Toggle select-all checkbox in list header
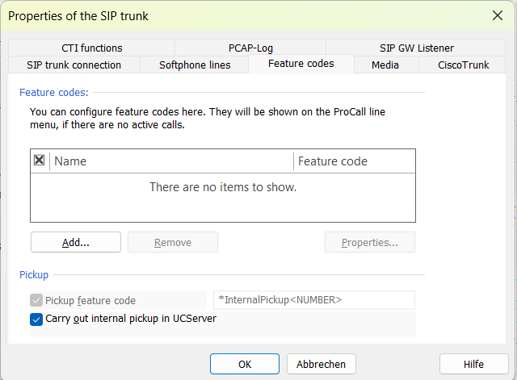Screen dimensions: 517x380 [40, 161]
